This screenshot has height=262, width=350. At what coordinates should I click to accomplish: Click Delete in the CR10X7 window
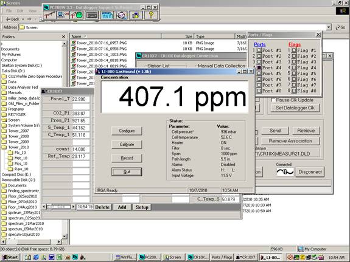(x=102, y=207)
